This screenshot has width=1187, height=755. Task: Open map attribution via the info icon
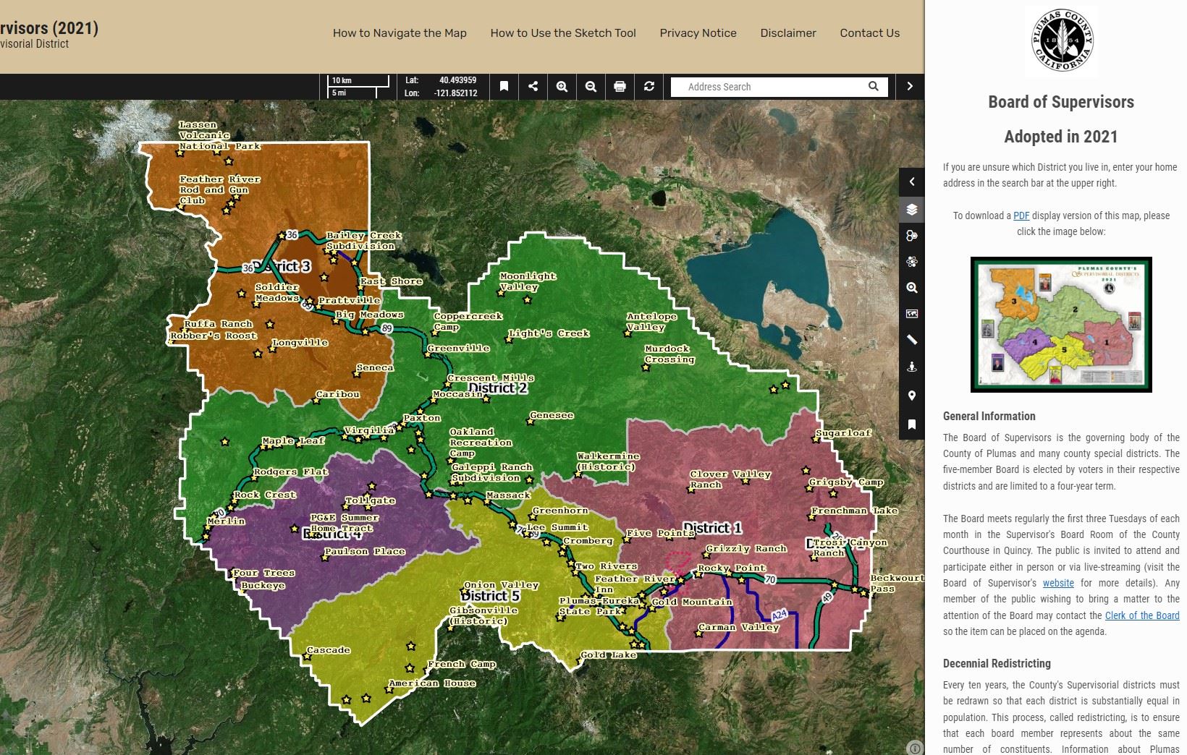click(x=914, y=748)
